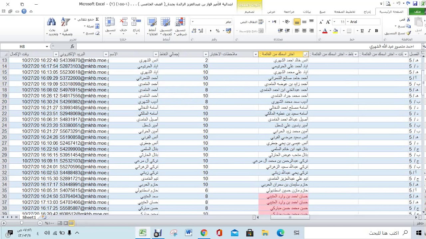
Task: Click the AutoSum sigma (جمع تلقائي)
Action: click(97, 20)
